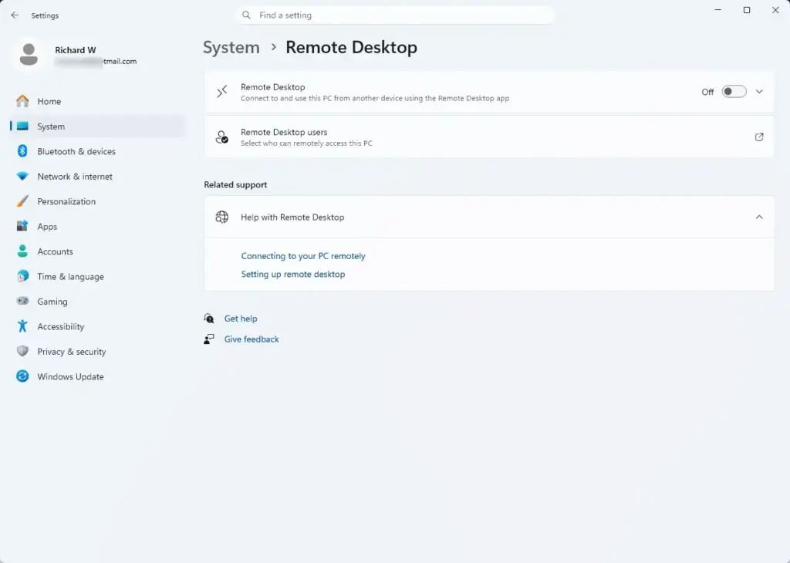Collapse Help with Remote Desktop section
This screenshot has height=563, width=790.
[759, 217]
